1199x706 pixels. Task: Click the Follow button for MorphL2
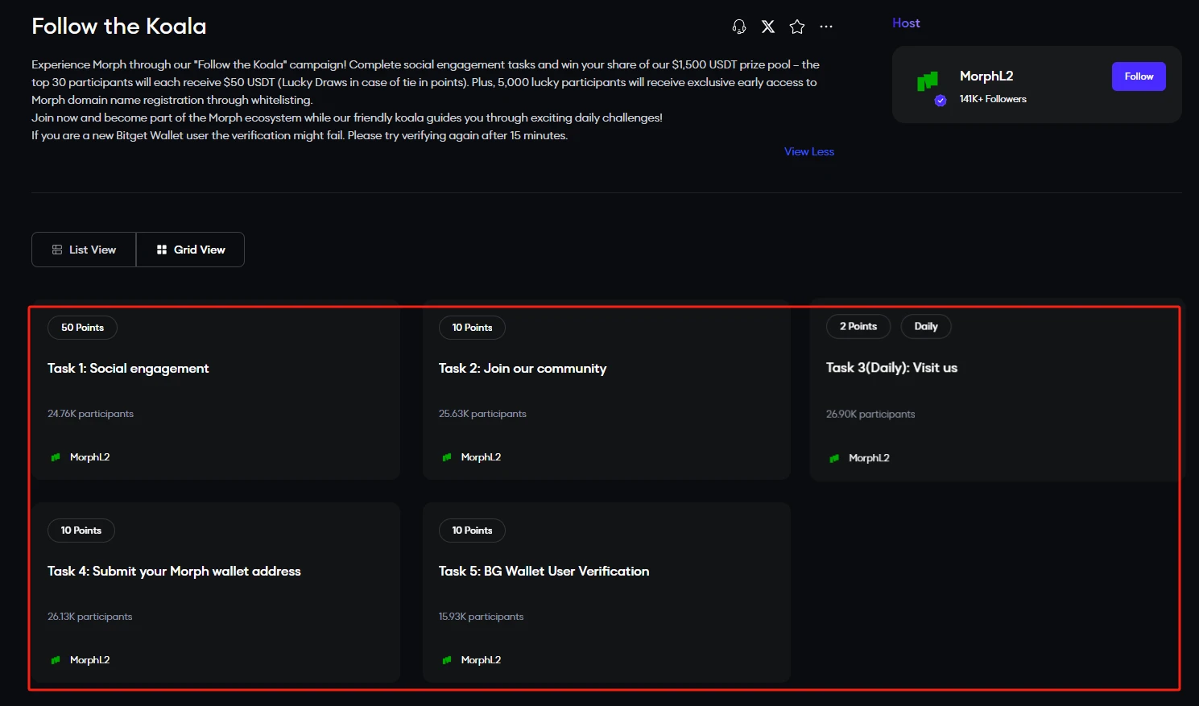click(x=1138, y=76)
